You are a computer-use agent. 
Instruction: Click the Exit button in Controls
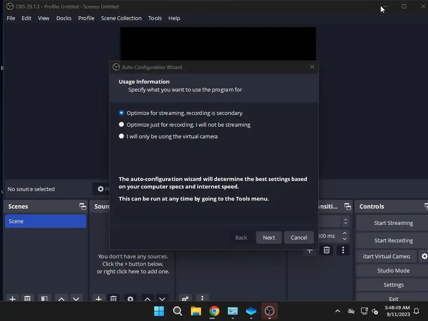tap(393, 298)
